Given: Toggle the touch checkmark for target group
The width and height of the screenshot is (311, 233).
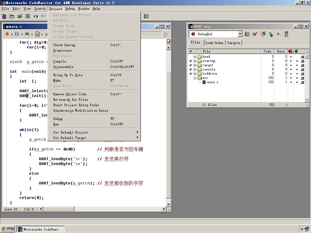Looking at the screenshot, I should [191, 65].
